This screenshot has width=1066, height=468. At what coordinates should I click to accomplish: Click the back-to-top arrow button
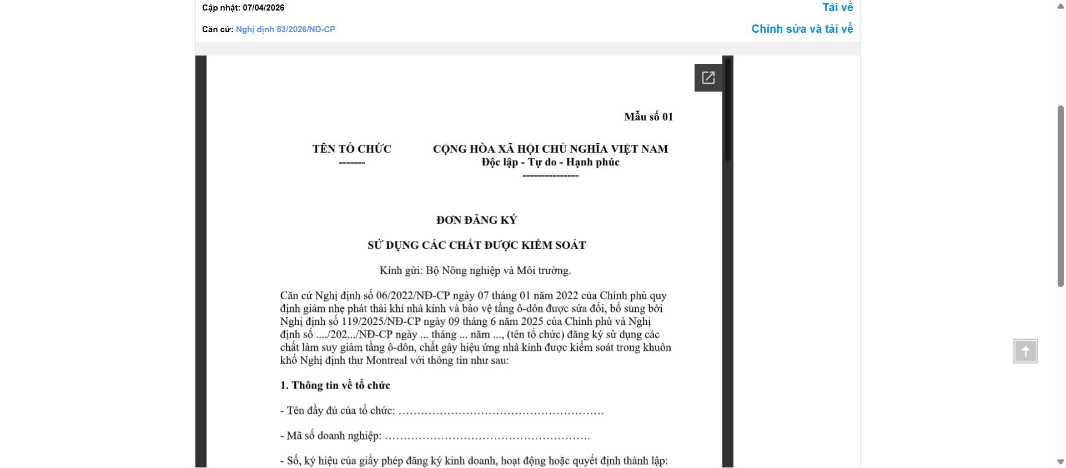click(x=1025, y=351)
